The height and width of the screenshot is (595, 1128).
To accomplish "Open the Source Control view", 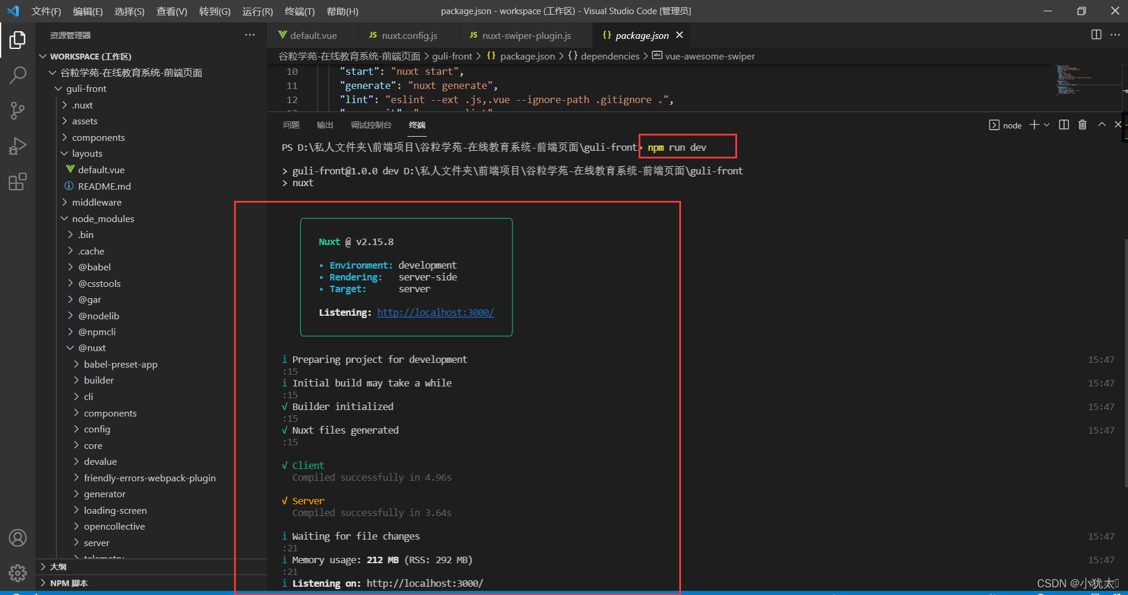I will click(x=18, y=111).
